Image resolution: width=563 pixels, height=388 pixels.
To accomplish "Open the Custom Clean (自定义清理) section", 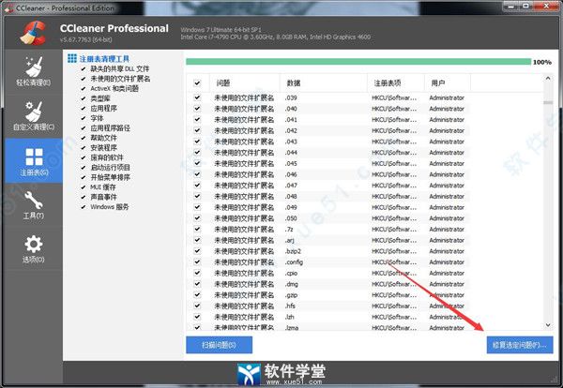I will 34,116.
